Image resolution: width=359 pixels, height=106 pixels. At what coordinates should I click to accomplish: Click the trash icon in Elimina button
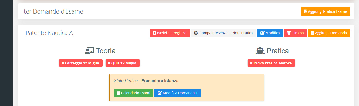coord(289,33)
